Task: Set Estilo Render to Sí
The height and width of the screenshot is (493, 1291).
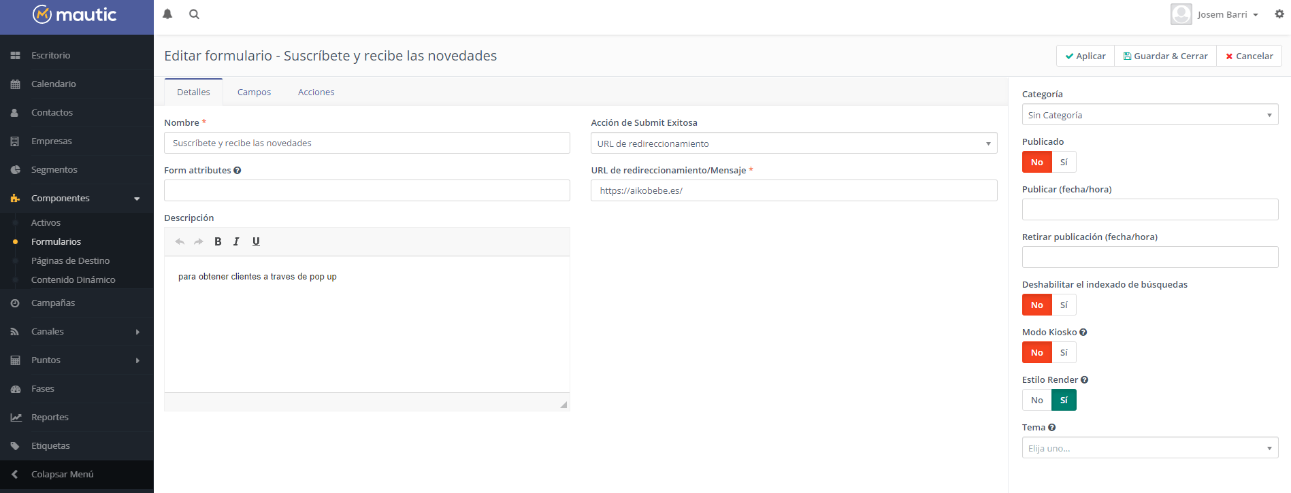Action: [1064, 400]
